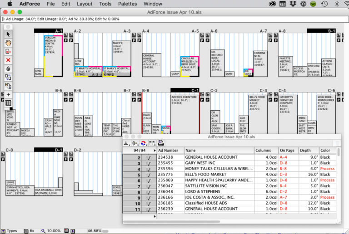This screenshot has height=234, width=349.
Task: Open the Edit menu
Action: tap(65, 4)
